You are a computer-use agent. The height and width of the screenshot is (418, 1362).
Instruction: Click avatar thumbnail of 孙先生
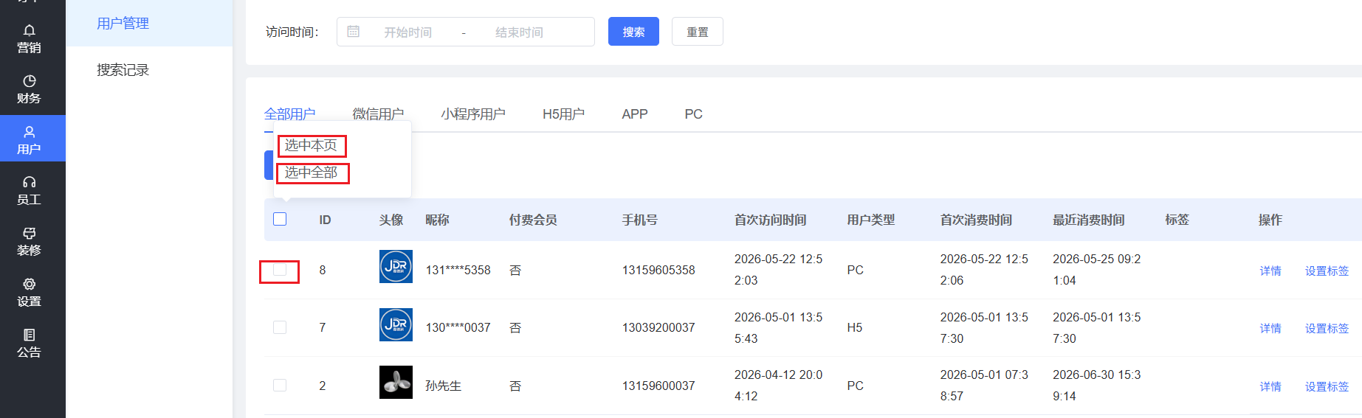(396, 382)
